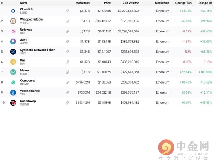Viewport: 214px width, 165px height.
Task: Click the Chainlink hexagon logo icon
Action: click(x=13, y=11)
